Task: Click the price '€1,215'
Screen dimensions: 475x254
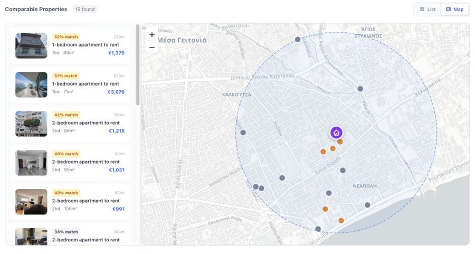Action: pos(117,131)
